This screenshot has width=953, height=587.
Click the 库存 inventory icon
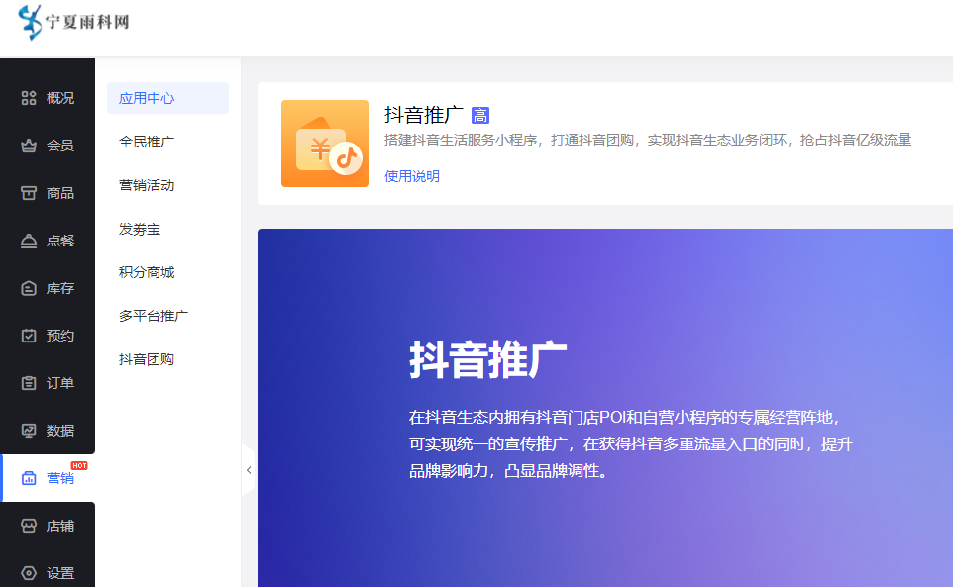pos(29,288)
